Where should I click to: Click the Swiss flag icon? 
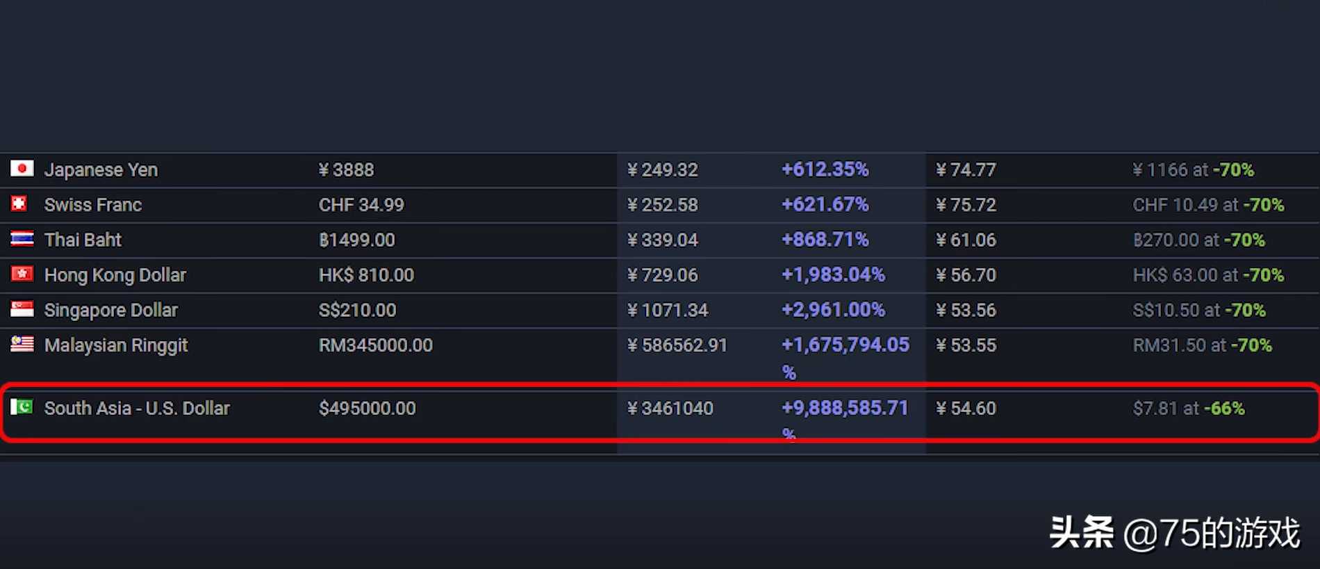19,204
